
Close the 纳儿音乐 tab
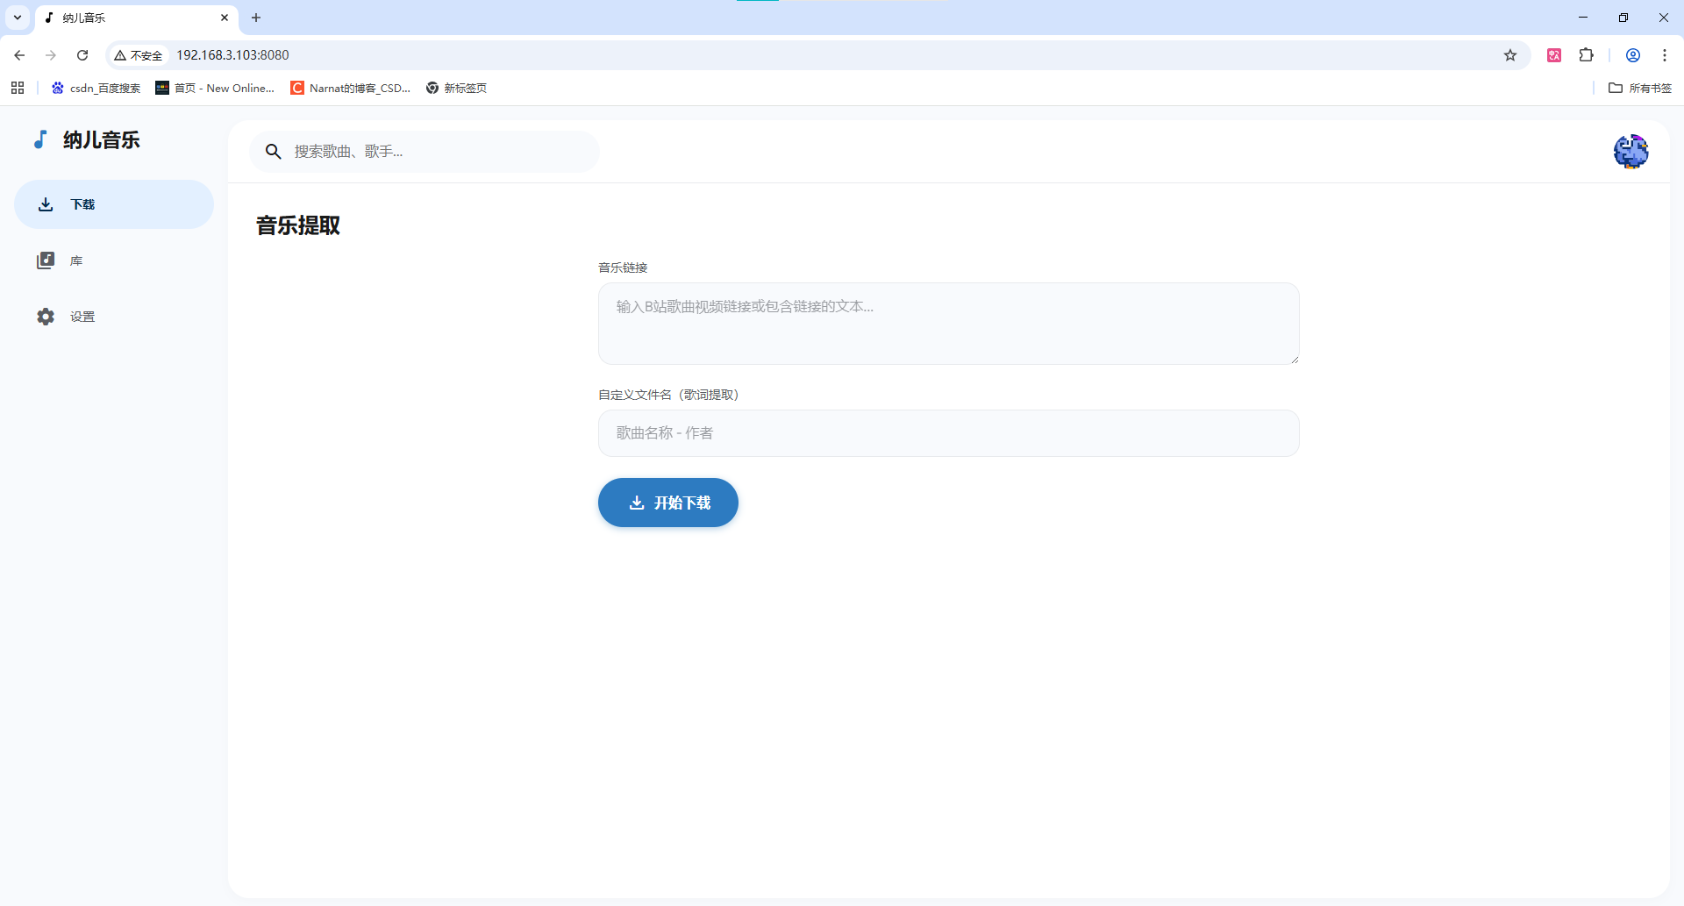pyautogui.click(x=225, y=18)
